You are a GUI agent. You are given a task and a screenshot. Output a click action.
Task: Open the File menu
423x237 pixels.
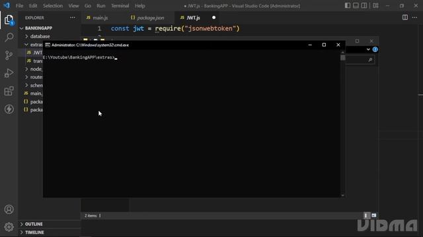point(19,6)
